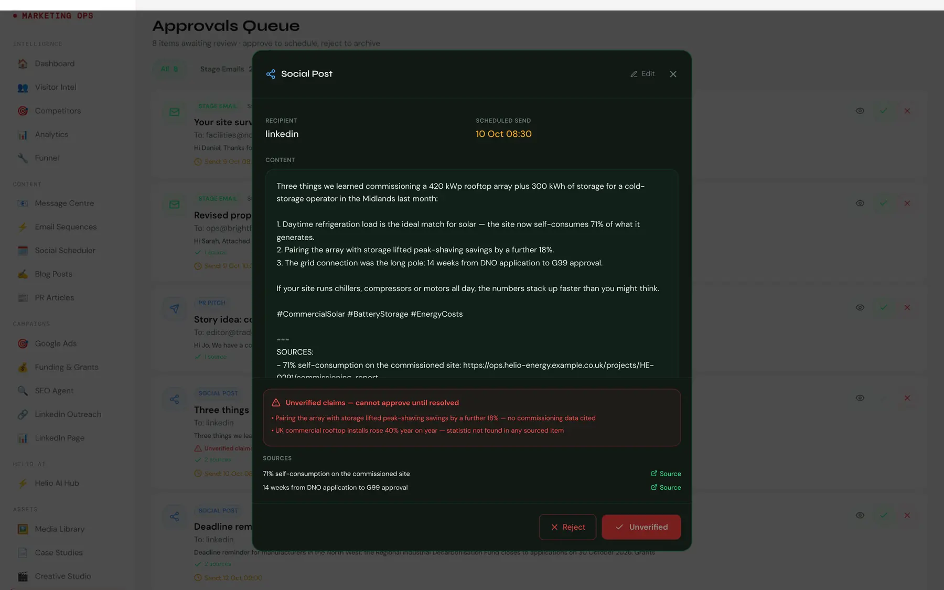Edit the Social Post

click(642, 74)
